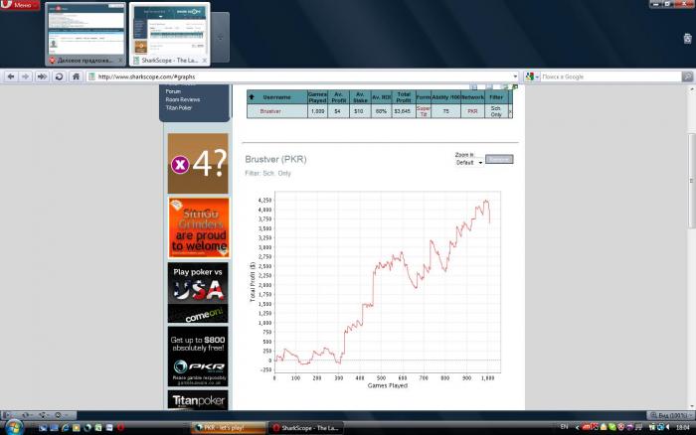This screenshot has width=696, height=435.
Task: Click the taskbar clock
Action: pyautogui.click(x=683, y=427)
